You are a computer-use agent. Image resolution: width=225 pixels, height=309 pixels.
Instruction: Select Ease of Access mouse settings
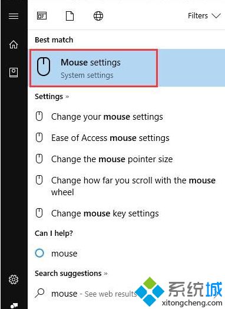tap(127, 138)
